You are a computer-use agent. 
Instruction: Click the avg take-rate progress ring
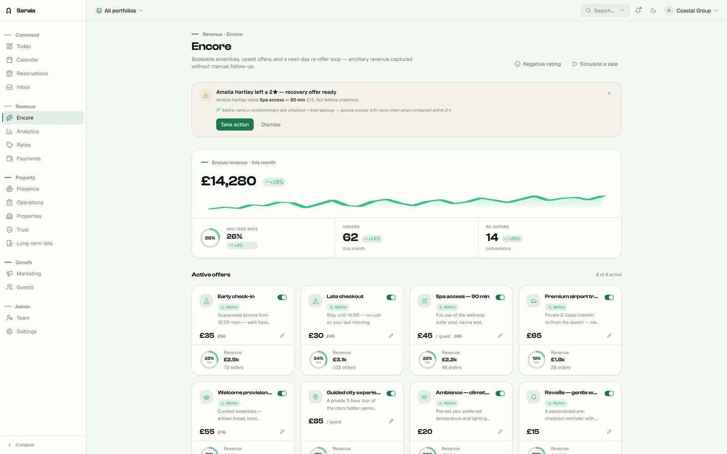tap(210, 238)
